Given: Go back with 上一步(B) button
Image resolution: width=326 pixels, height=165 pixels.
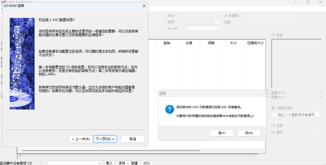Looking at the screenshot, I should click(81, 139).
